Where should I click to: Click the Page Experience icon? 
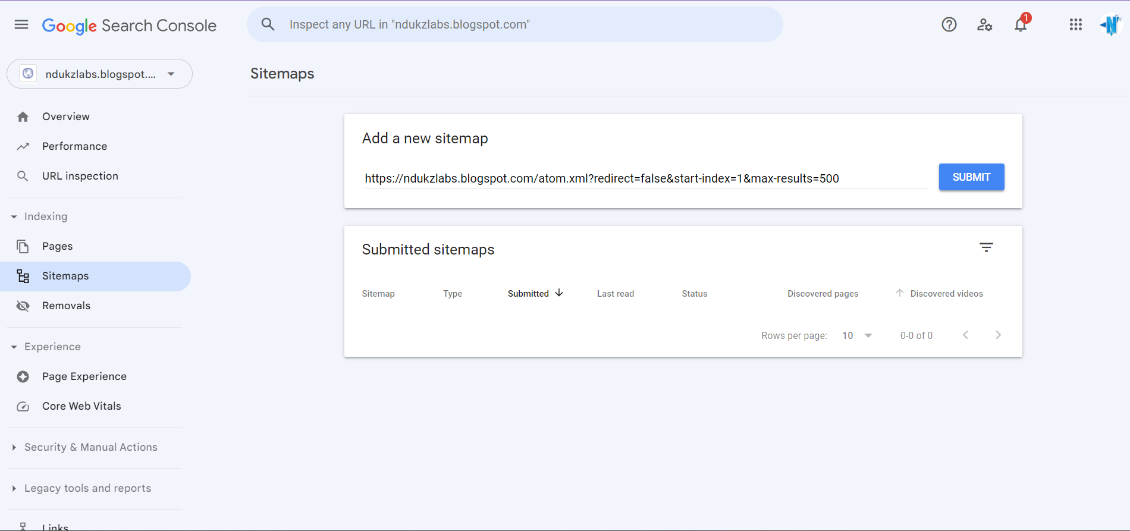click(23, 376)
